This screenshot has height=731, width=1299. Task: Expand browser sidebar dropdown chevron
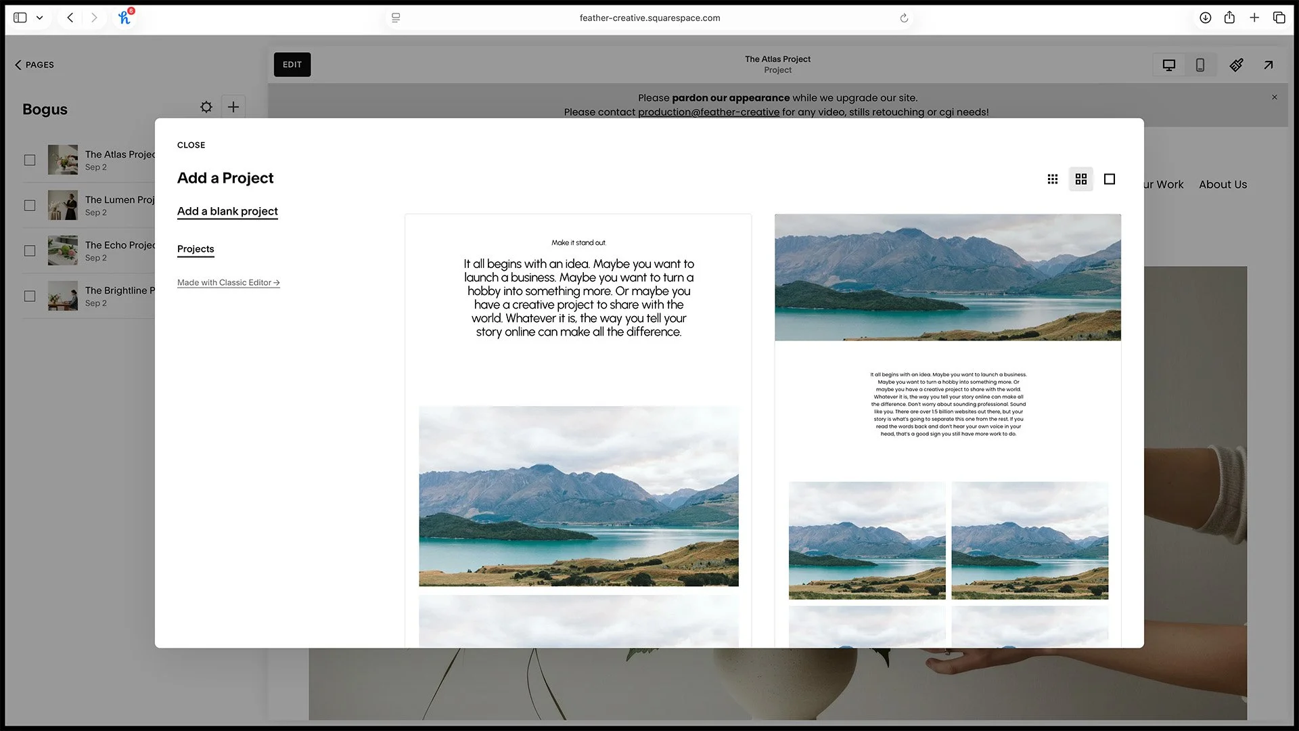click(x=40, y=18)
